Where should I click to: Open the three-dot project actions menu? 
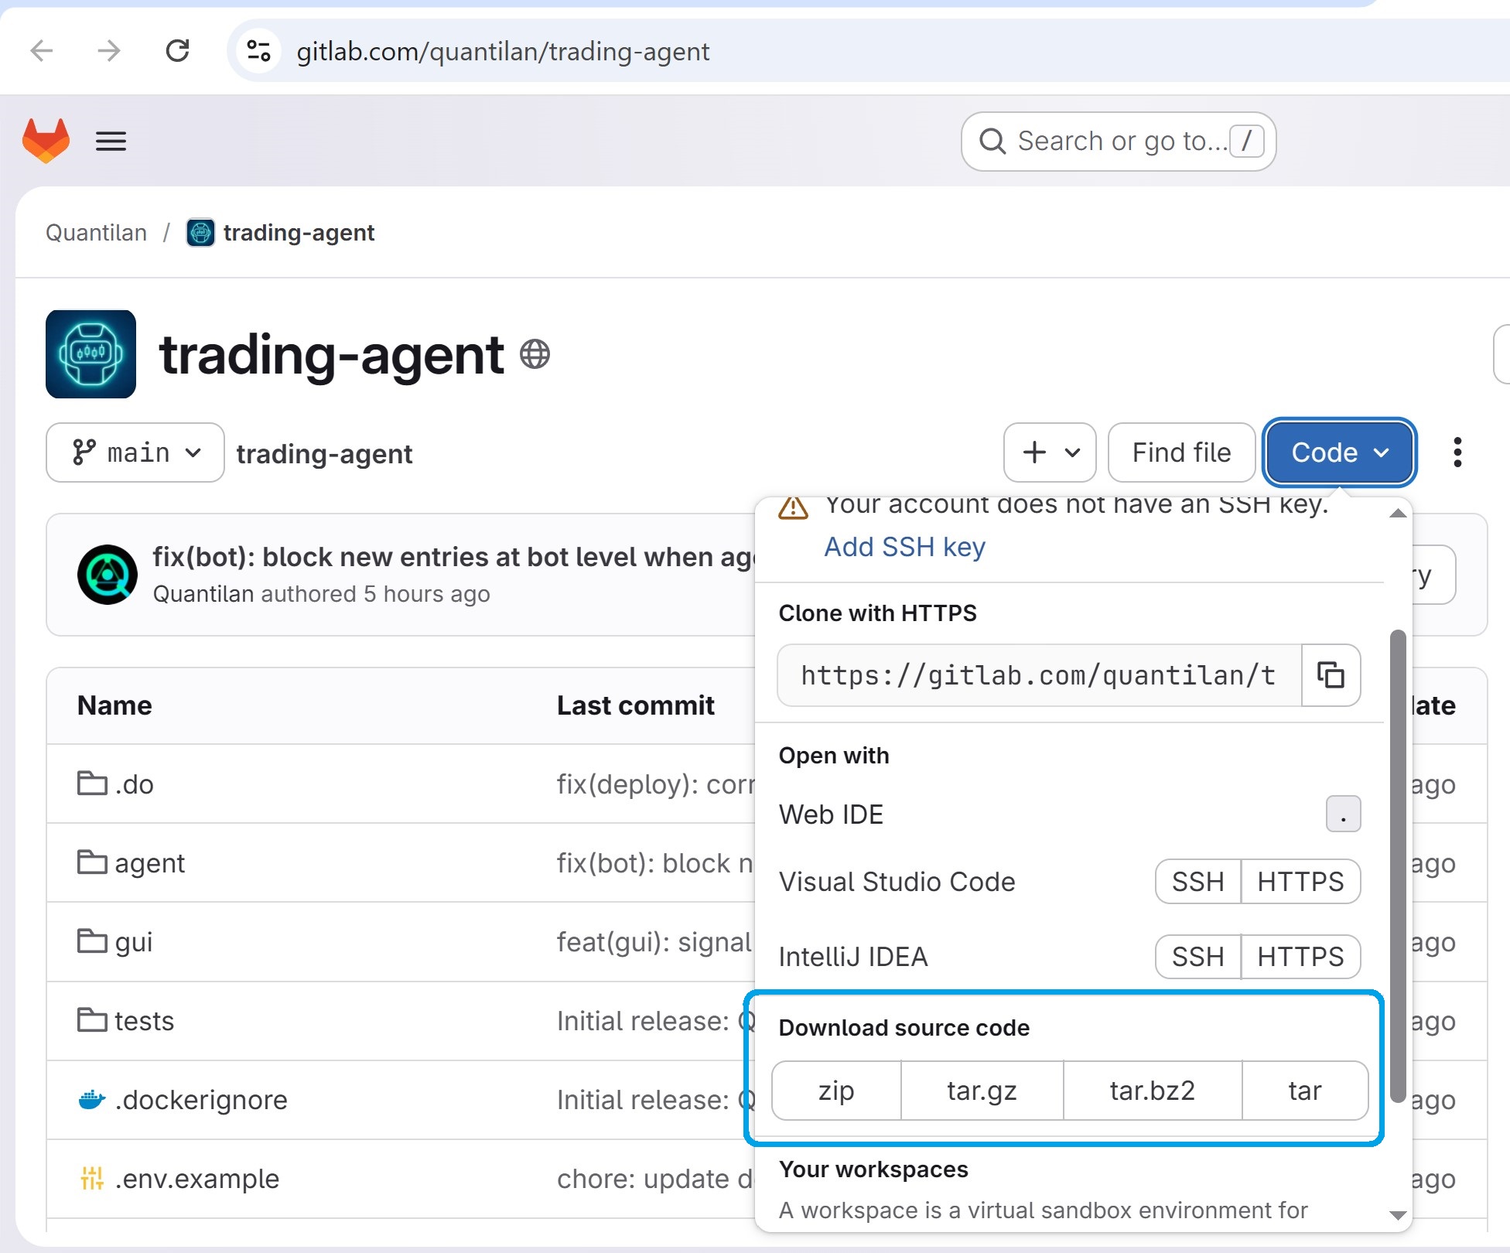[x=1457, y=452]
